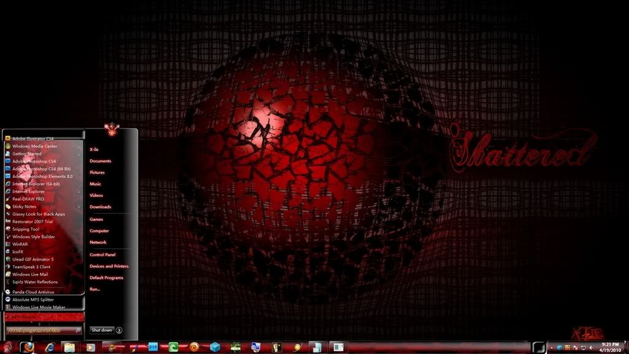This screenshot has width=629, height=354.
Task: Open Default Programs from the Start menu
Action: pyautogui.click(x=106, y=278)
